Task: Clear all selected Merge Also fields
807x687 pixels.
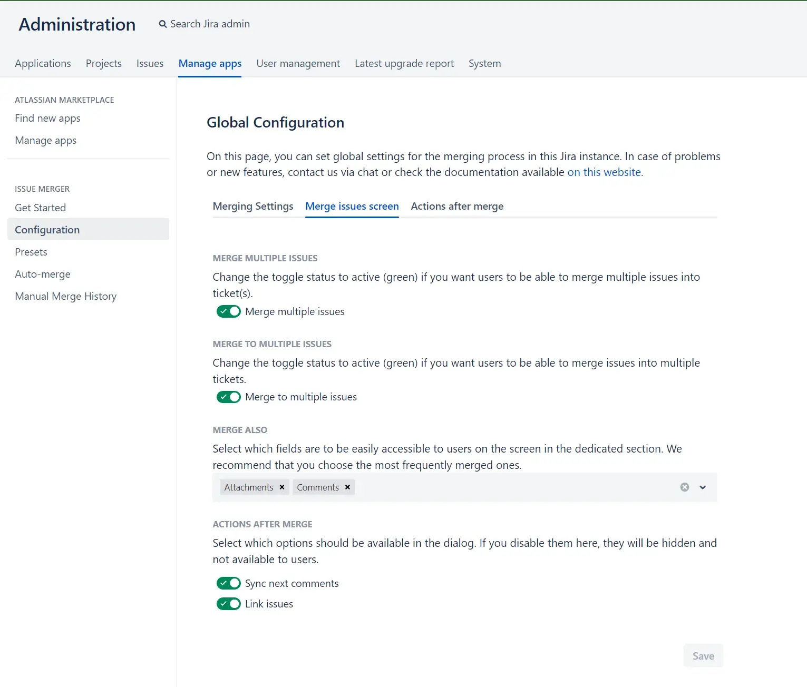Action: (x=684, y=487)
